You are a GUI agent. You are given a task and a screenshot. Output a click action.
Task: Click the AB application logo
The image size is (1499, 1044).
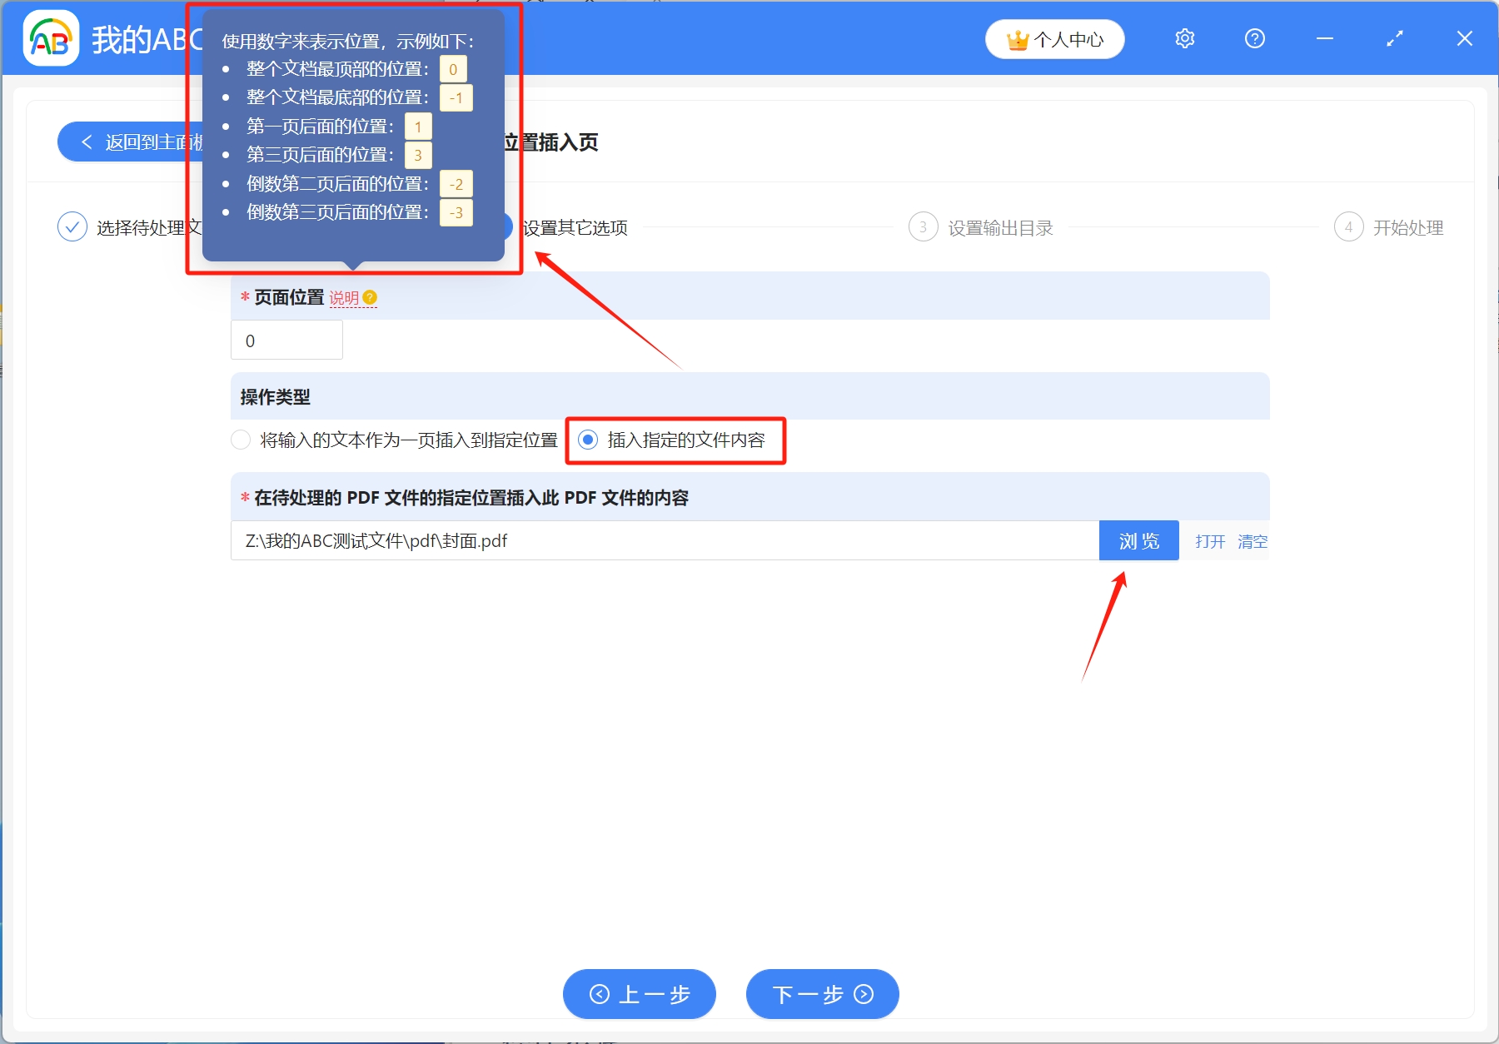pos(51,38)
